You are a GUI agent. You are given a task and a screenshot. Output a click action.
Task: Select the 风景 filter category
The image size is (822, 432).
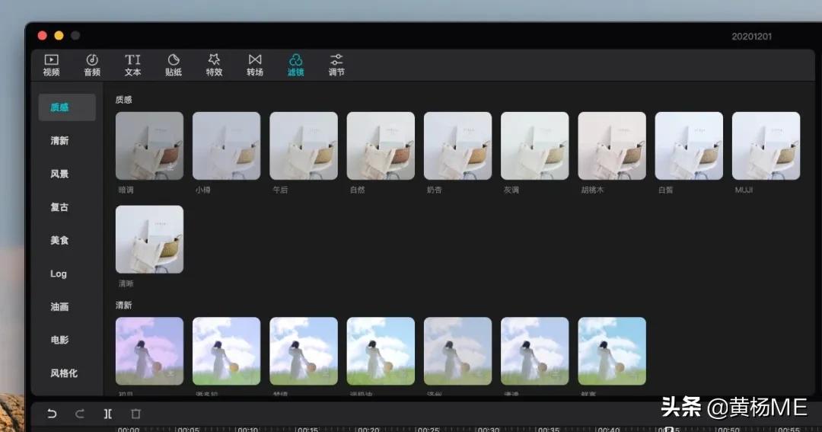point(60,174)
